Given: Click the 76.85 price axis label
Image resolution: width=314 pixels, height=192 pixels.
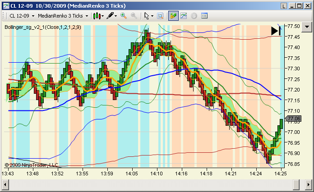Looking at the screenshot, I should pos(294,164).
